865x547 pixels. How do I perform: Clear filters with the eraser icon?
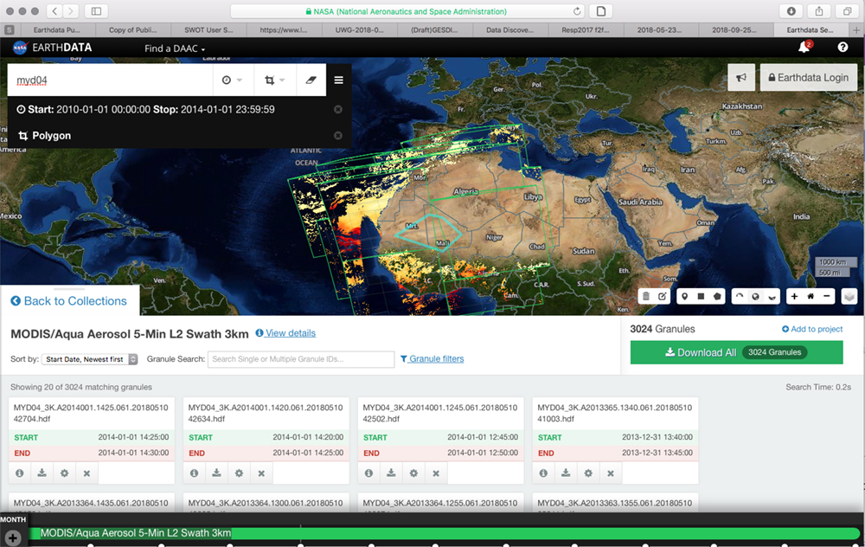(311, 80)
